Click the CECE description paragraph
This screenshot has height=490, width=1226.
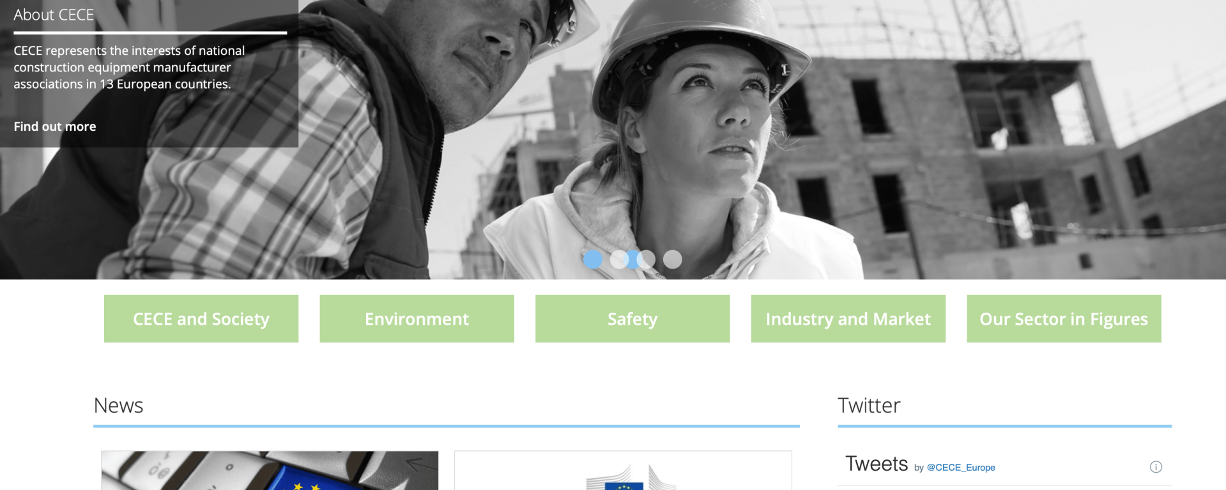(x=129, y=67)
